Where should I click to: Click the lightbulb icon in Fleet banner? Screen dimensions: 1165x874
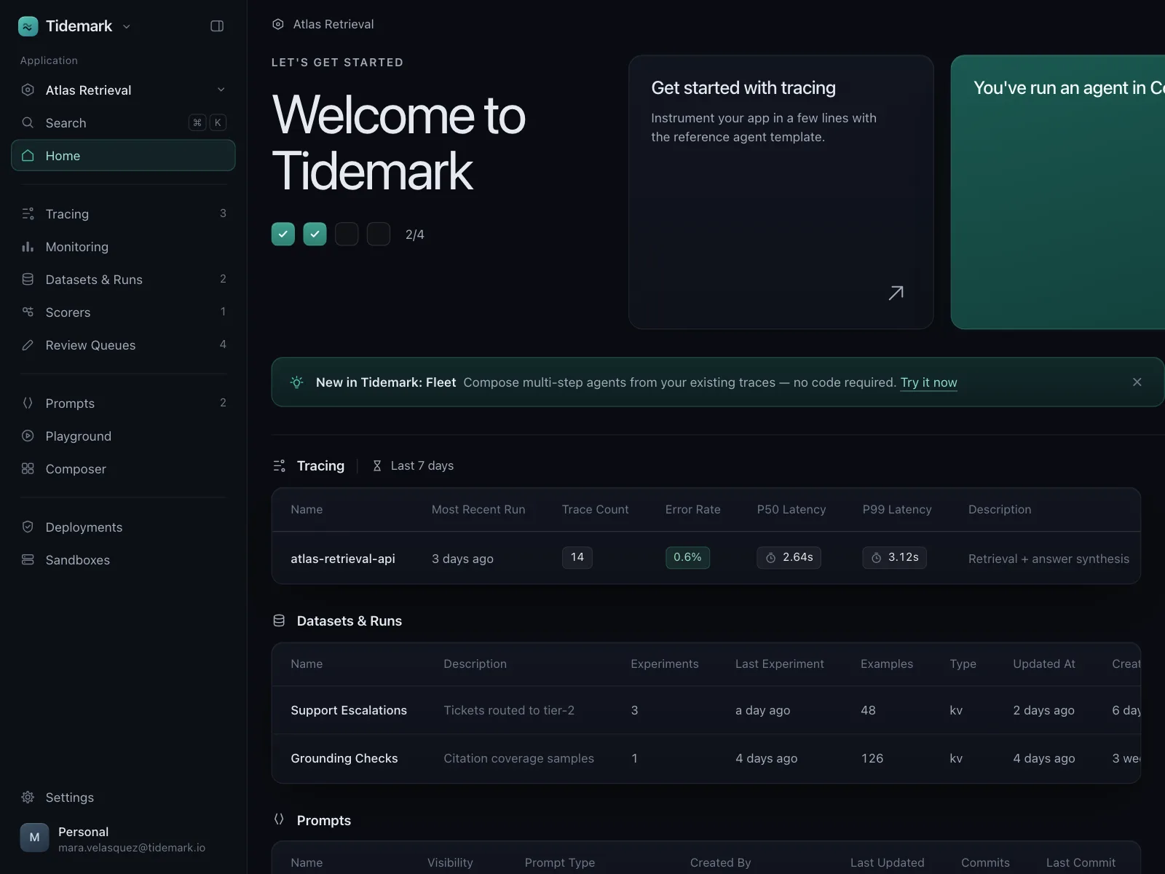point(296,382)
